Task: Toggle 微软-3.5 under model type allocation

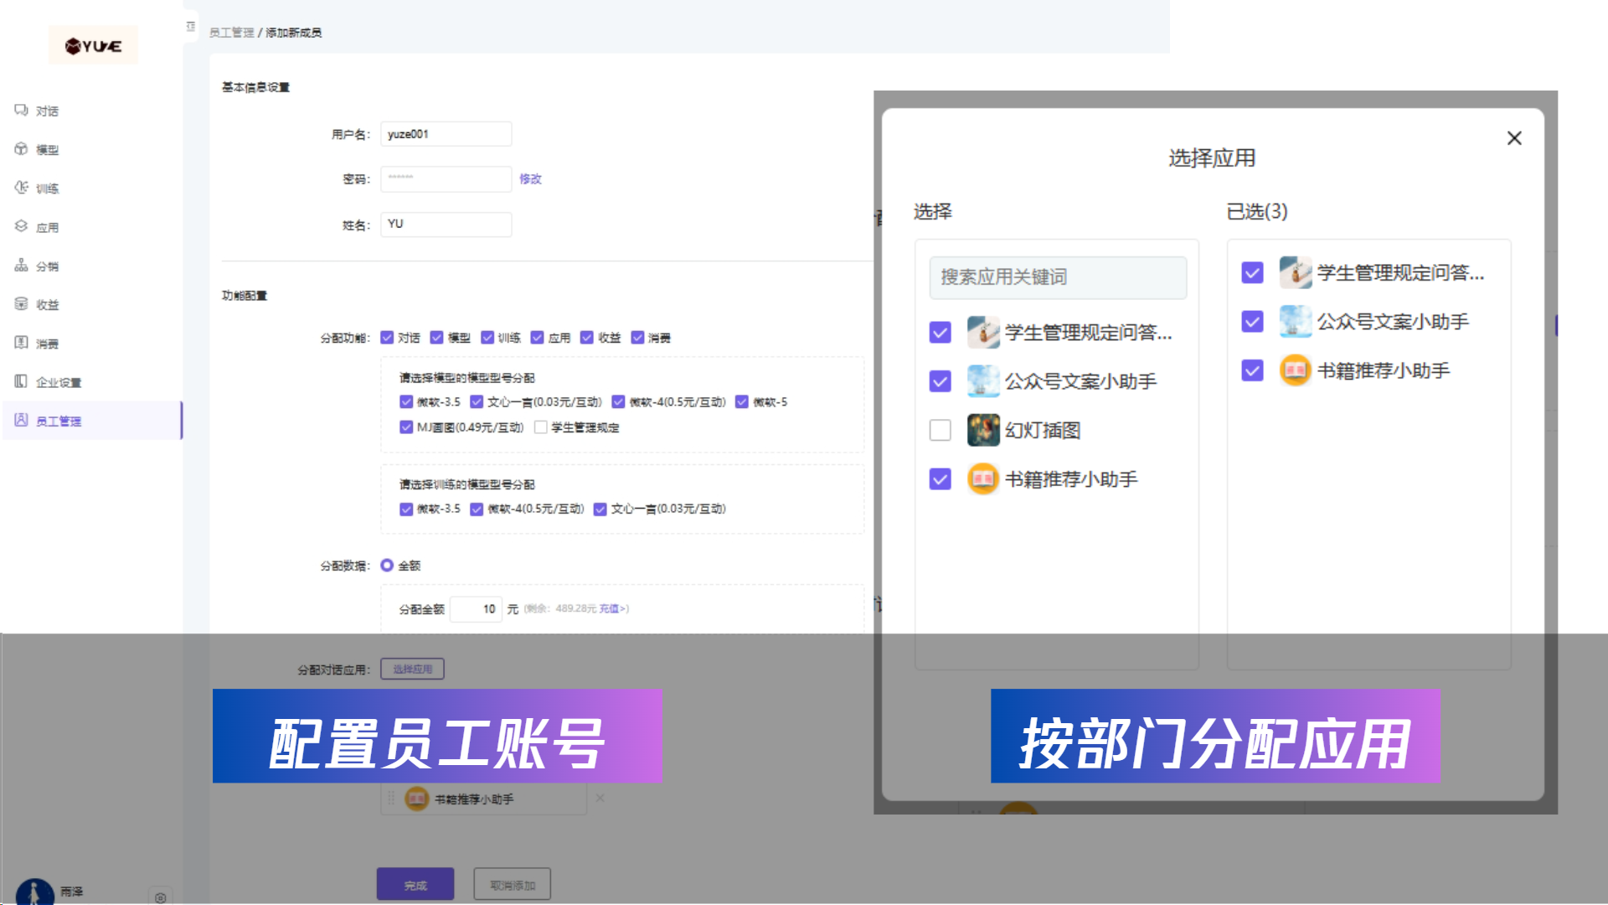Action: pyautogui.click(x=406, y=401)
